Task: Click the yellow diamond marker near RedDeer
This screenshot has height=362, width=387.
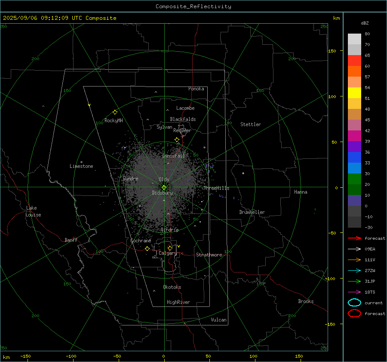Action: click(x=177, y=140)
